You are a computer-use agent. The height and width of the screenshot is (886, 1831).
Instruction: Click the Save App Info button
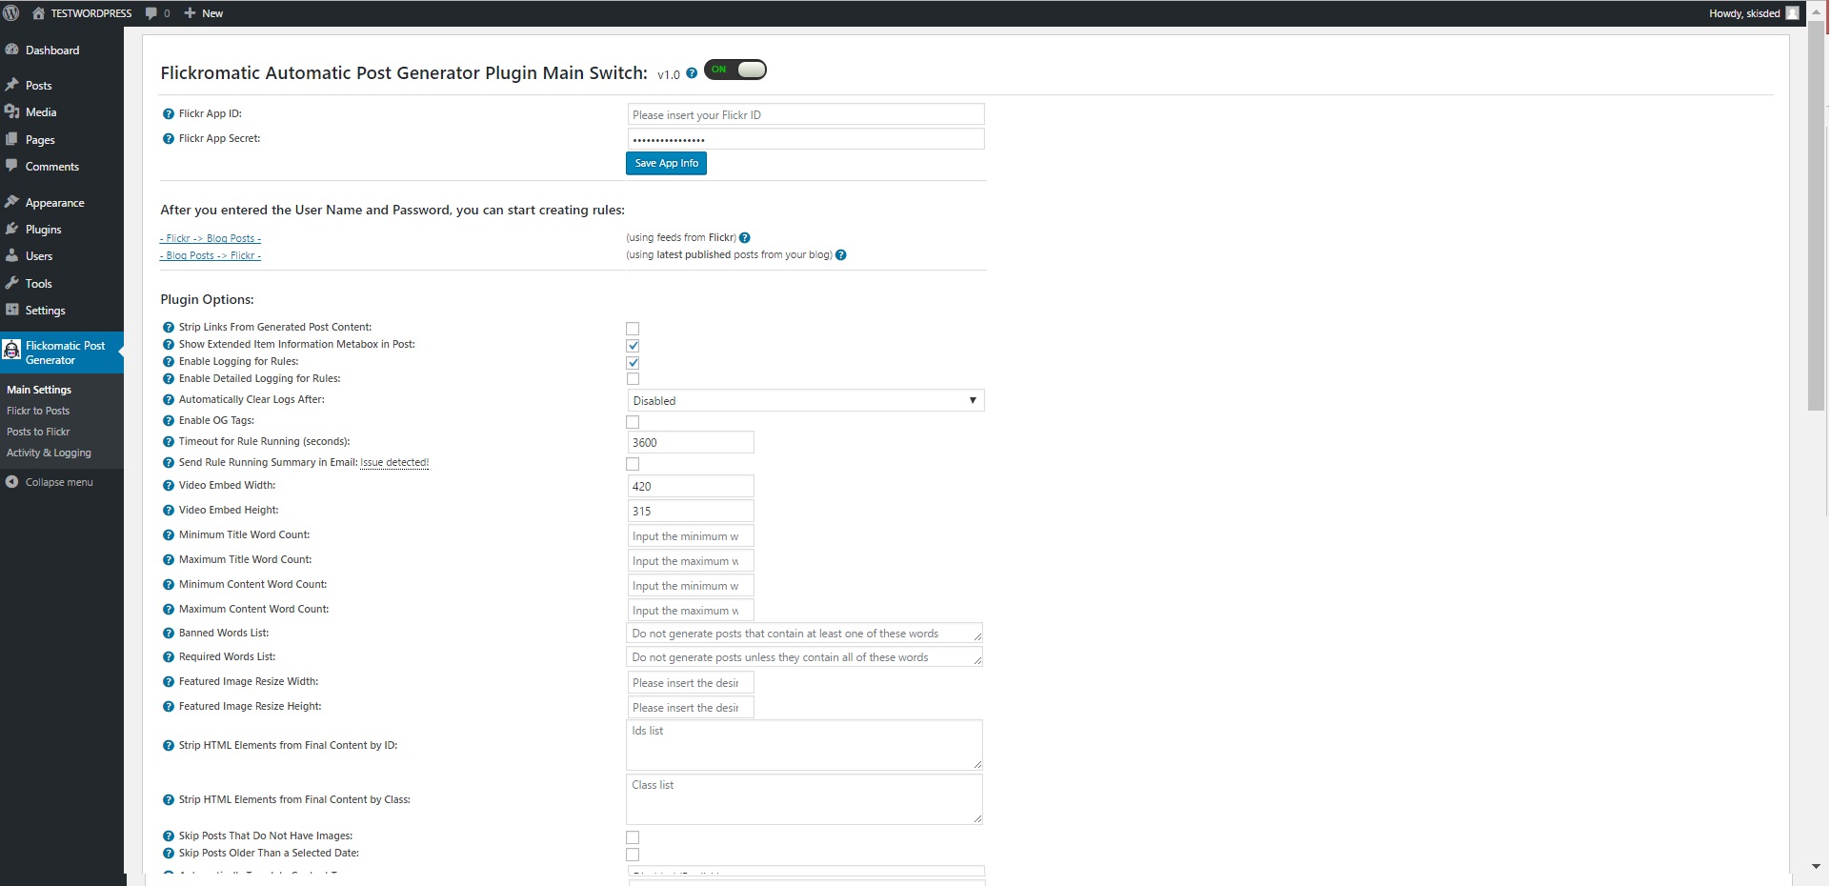point(666,164)
